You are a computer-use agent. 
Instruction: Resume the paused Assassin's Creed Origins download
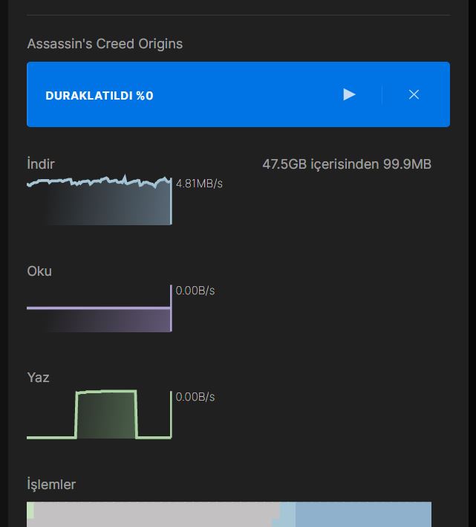point(349,94)
